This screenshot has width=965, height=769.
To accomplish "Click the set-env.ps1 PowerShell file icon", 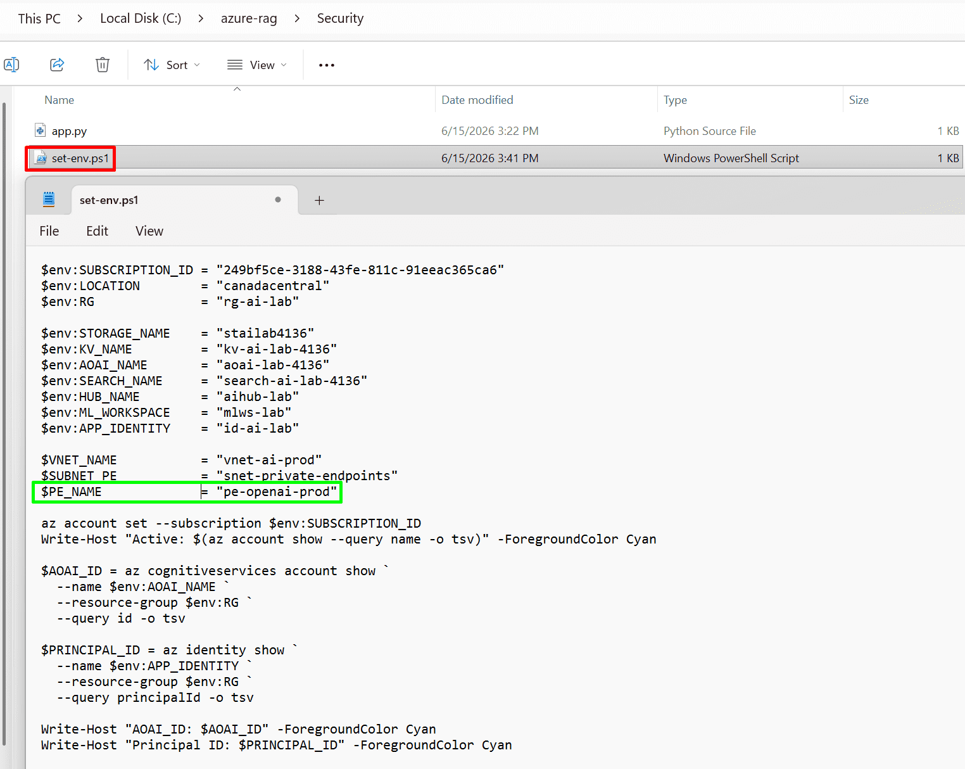I will (x=41, y=158).
